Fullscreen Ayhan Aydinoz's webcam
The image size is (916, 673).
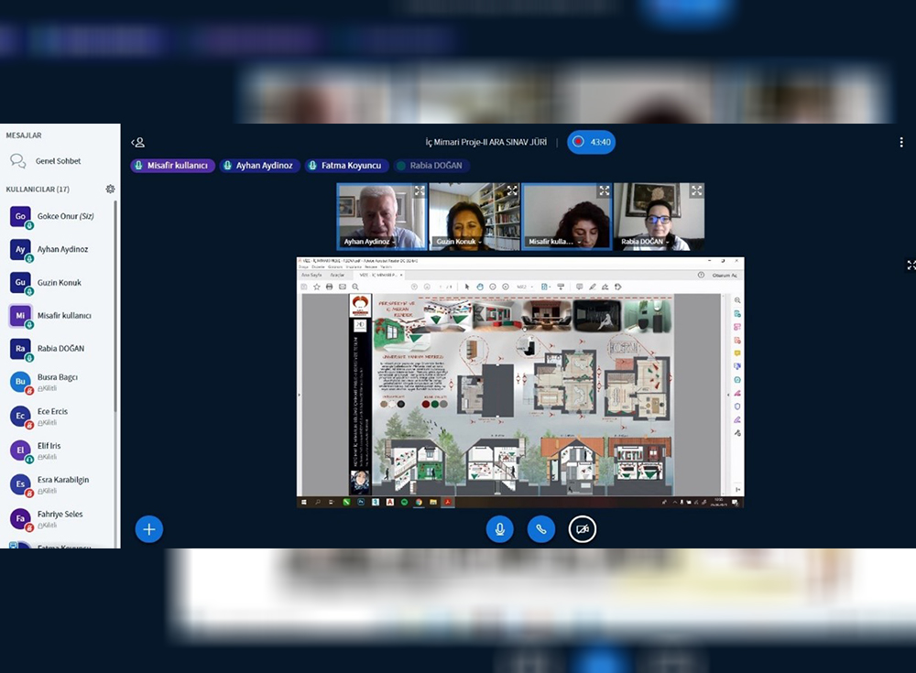pyautogui.click(x=420, y=191)
